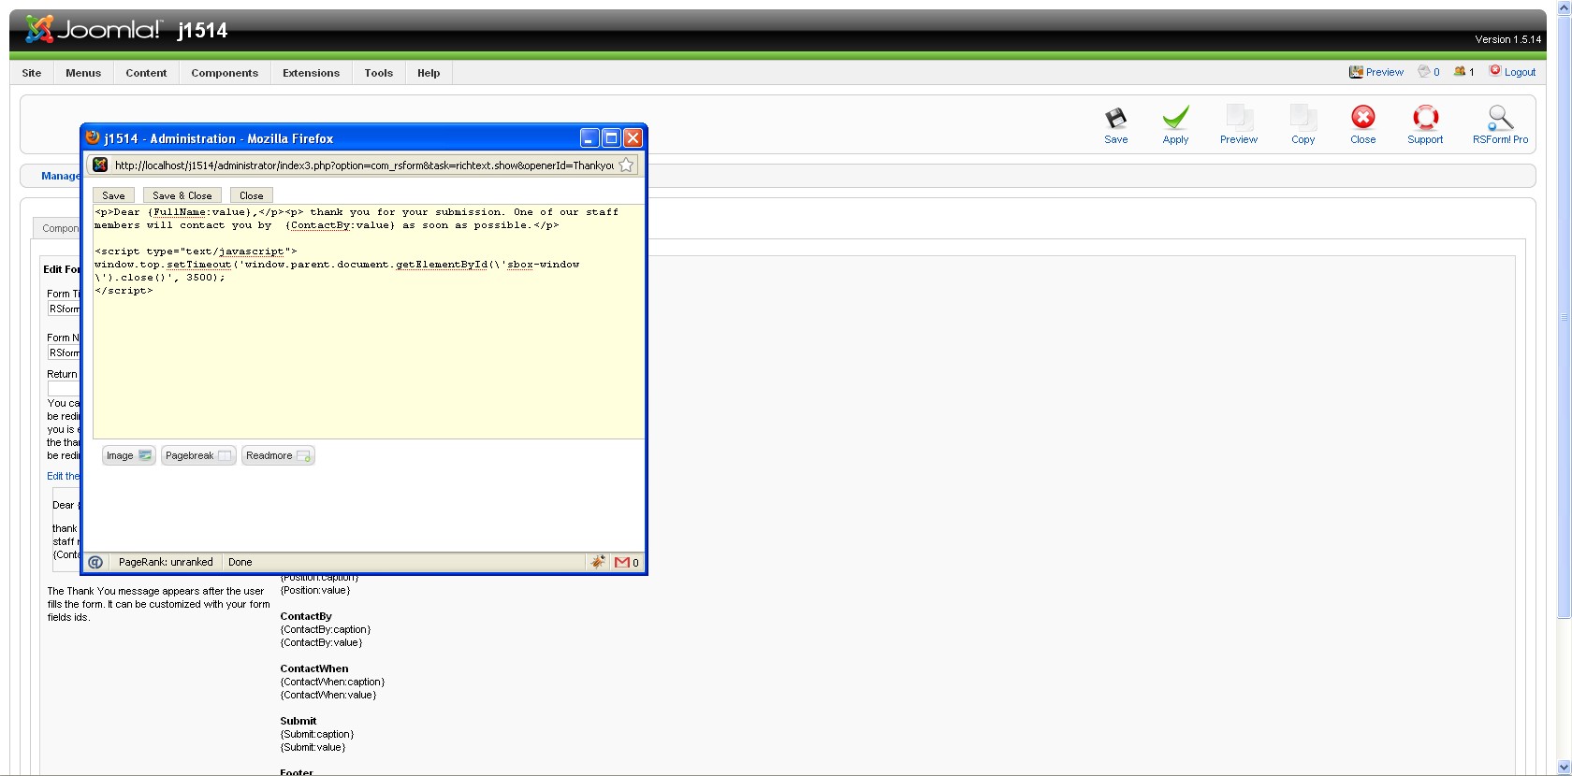Click the Firefox icon in popup title bar
The width and height of the screenshot is (1572, 776).
93,137
